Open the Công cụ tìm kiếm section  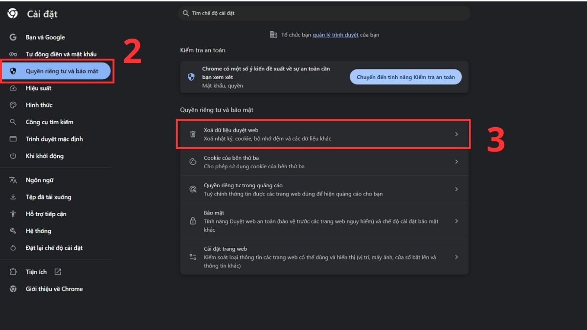pyautogui.click(x=49, y=122)
